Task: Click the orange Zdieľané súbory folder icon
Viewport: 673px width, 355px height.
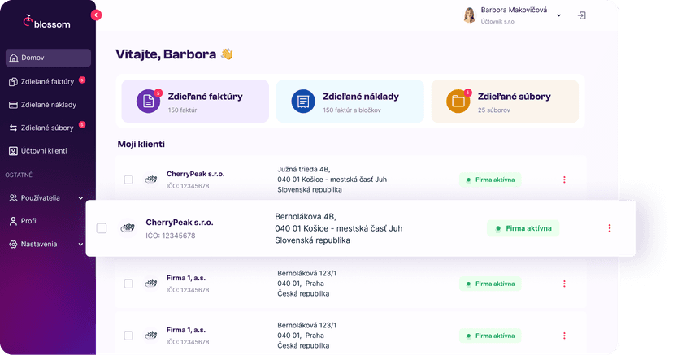Action: click(x=458, y=101)
